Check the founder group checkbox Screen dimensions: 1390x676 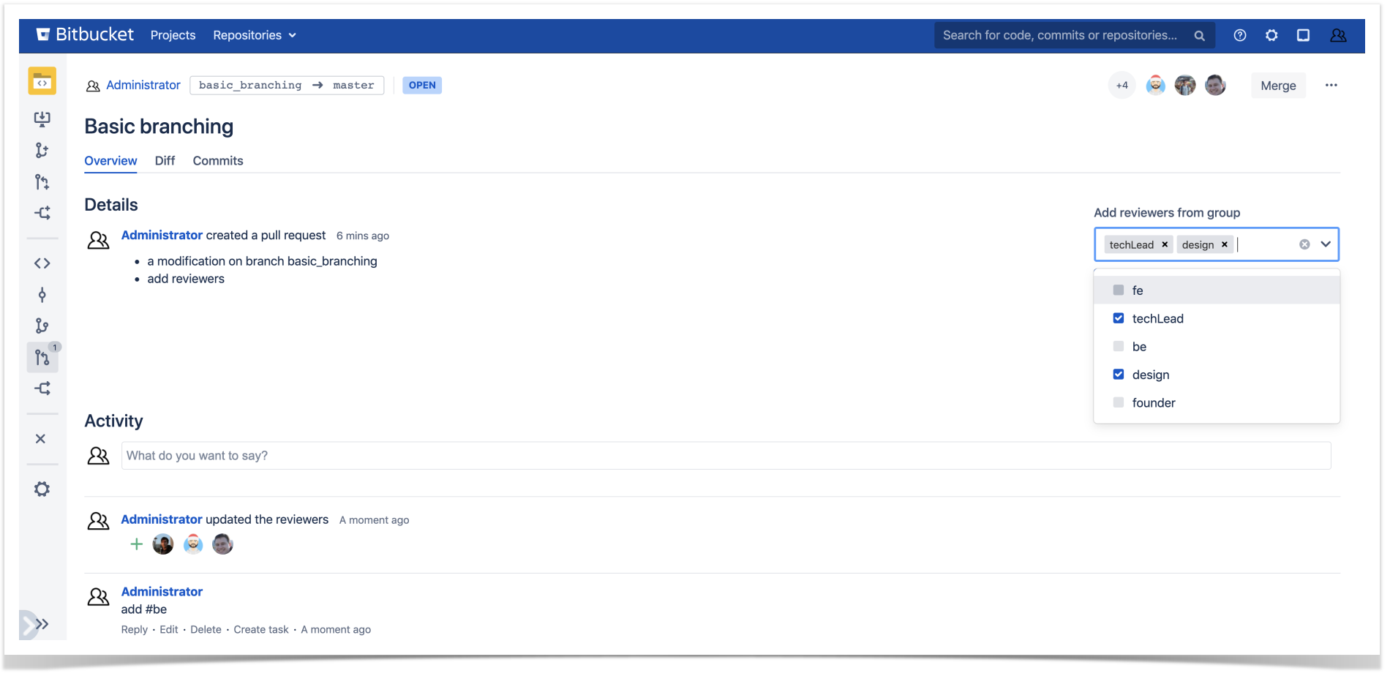(x=1118, y=402)
